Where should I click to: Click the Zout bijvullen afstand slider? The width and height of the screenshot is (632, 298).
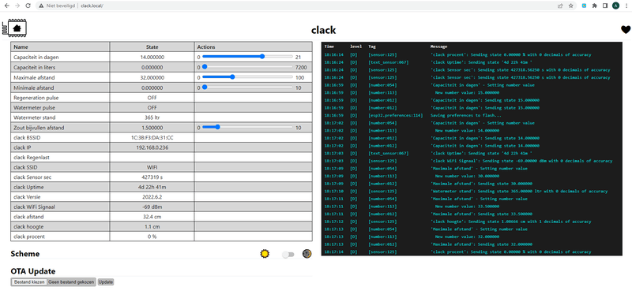(x=247, y=127)
